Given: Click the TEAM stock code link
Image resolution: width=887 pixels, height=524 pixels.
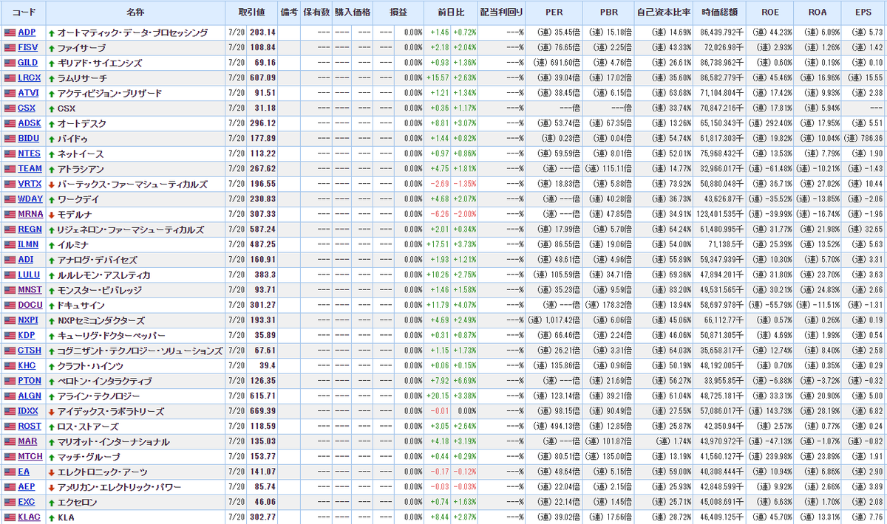Looking at the screenshot, I should click(29, 169).
